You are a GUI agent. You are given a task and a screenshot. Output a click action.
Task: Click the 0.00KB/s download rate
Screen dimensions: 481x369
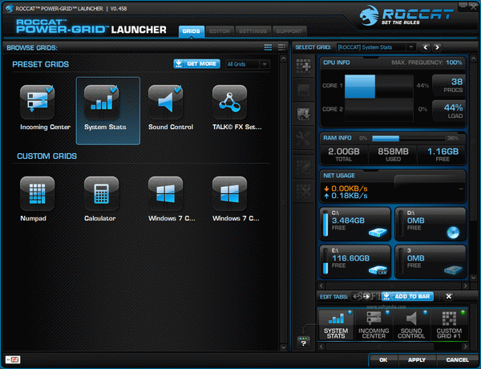point(346,189)
